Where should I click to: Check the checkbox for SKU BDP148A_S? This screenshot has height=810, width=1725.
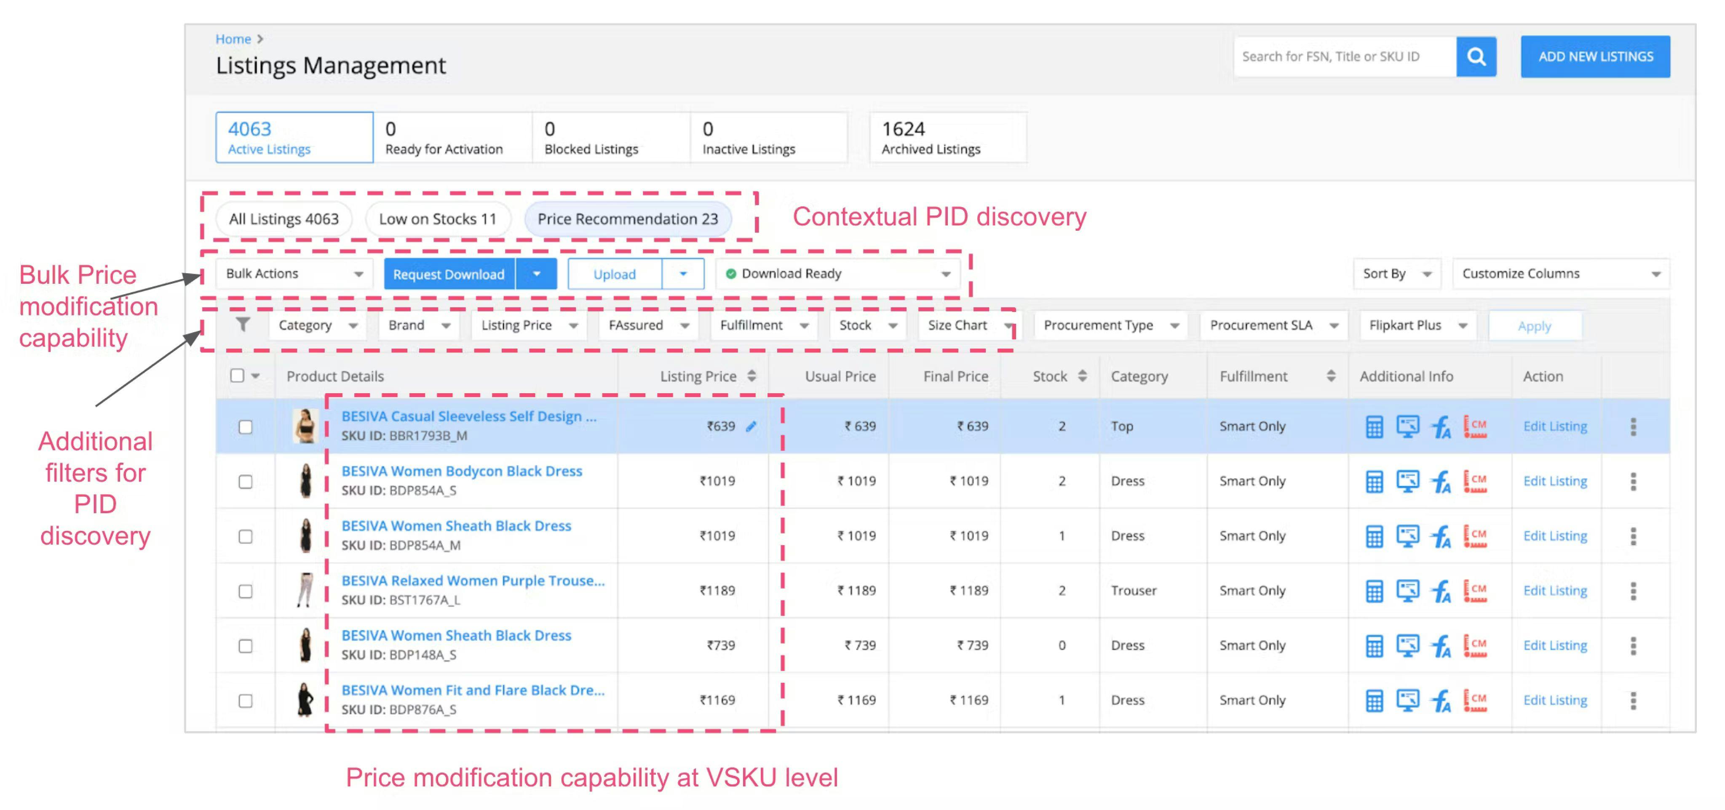[x=246, y=647]
